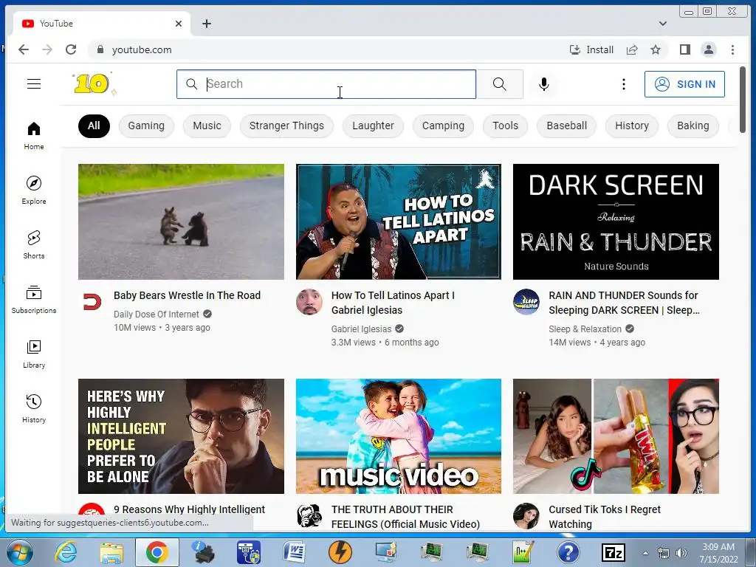Play the music video thumbnail
The image size is (756, 567).
398,436
